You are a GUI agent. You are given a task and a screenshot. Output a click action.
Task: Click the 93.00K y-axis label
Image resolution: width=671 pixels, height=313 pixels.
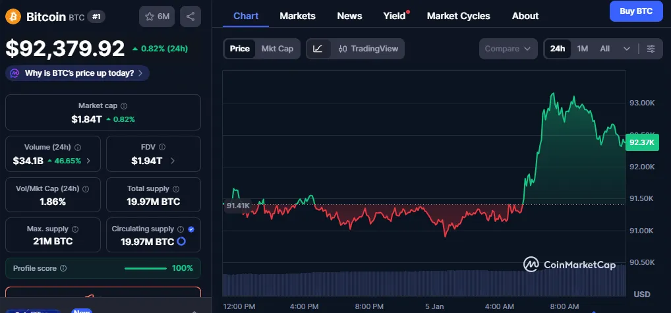pyautogui.click(x=642, y=103)
